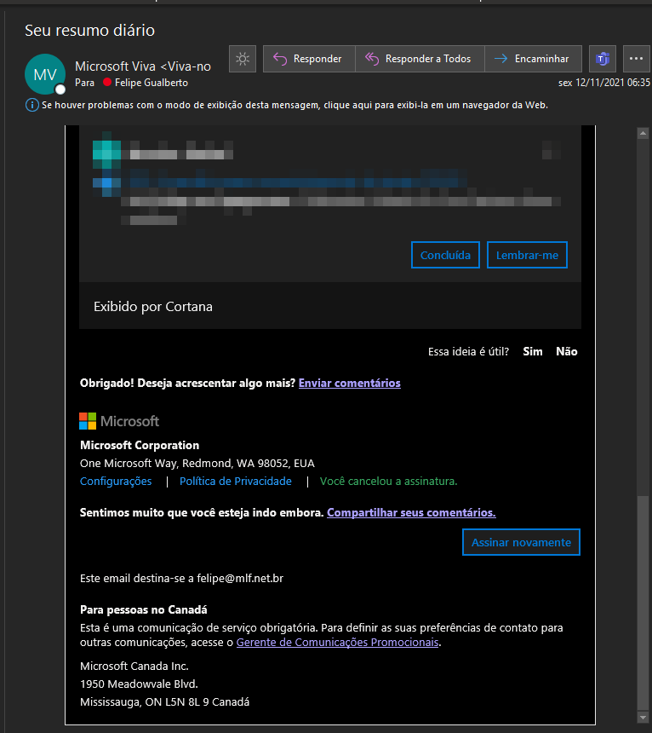Click Assinar novamente button
The width and height of the screenshot is (652, 733).
click(521, 542)
